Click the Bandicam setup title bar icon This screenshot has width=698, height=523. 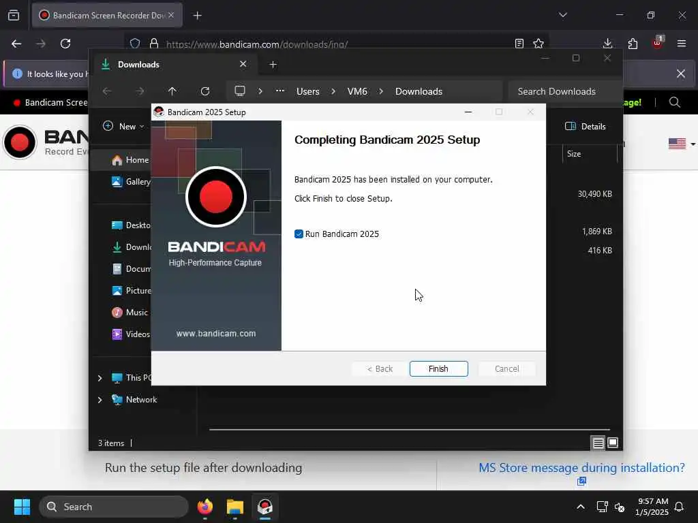coord(159,112)
